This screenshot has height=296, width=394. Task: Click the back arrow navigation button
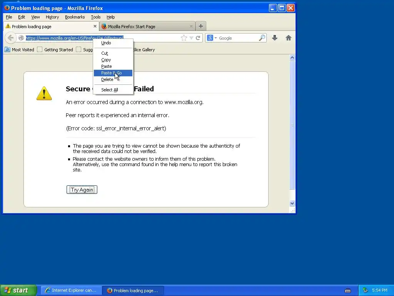point(10,38)
